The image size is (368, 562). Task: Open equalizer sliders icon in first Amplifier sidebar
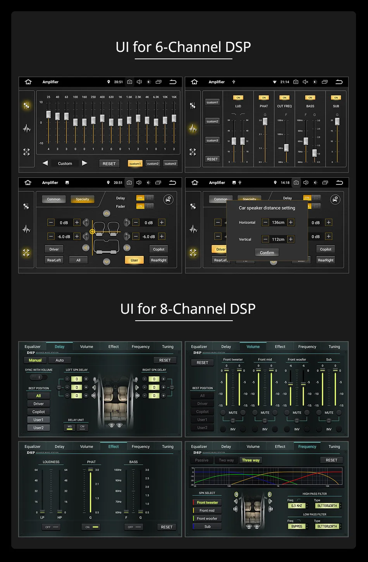[x=26, y=105]
